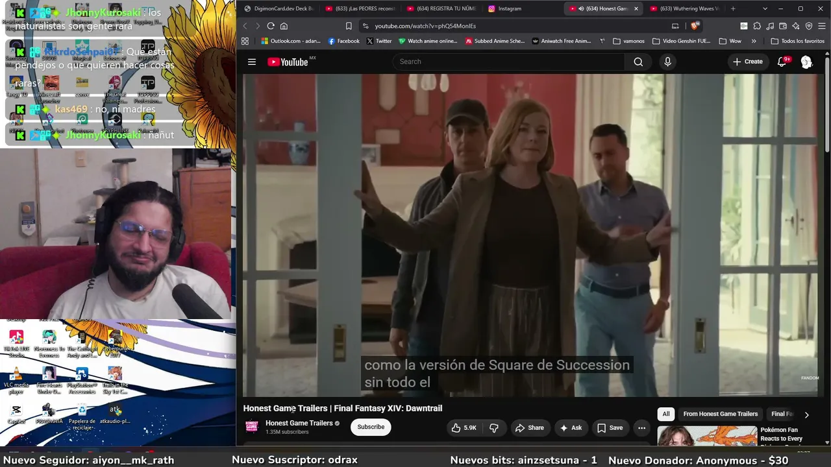Screen dimensions: 831x467
Task: Open the Subbed Anime Schedule bookmark
Action: [495, 41]
